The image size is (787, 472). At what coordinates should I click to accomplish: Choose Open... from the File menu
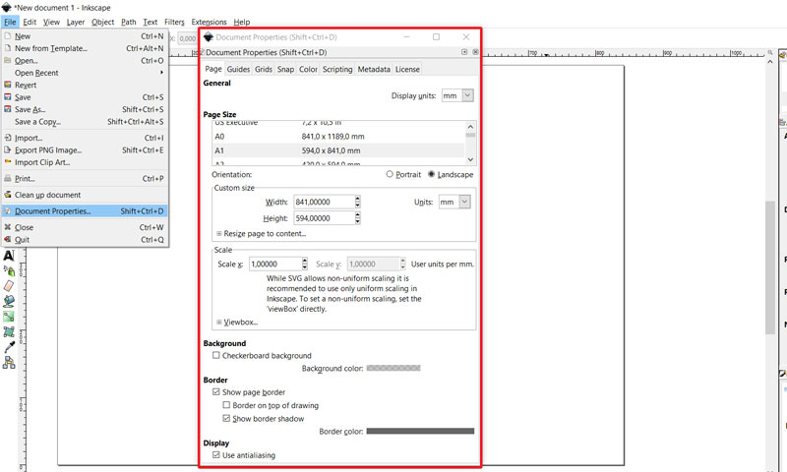tap(85, 61)
